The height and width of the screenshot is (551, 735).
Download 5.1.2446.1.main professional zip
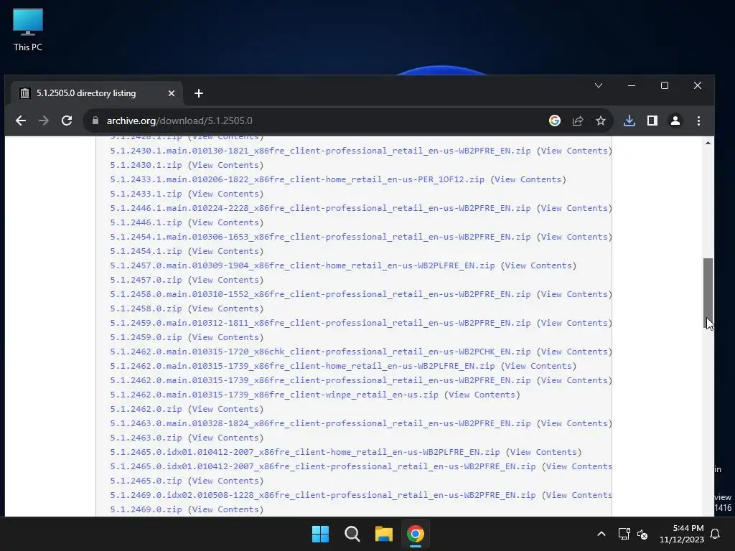320,208
